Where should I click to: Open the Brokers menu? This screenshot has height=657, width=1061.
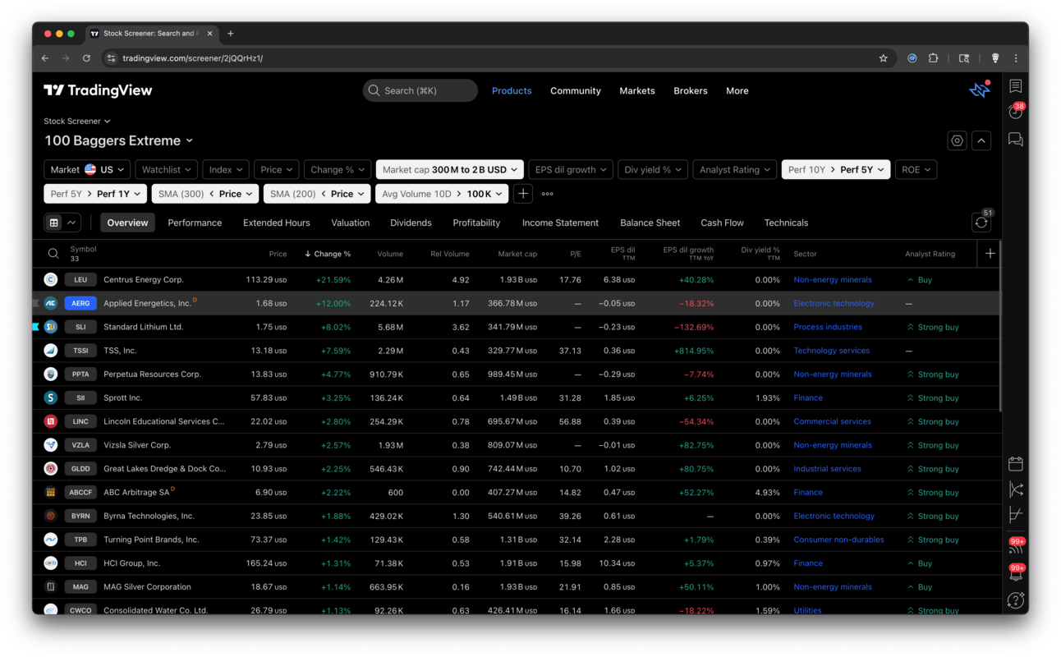[x=691, y=90]
